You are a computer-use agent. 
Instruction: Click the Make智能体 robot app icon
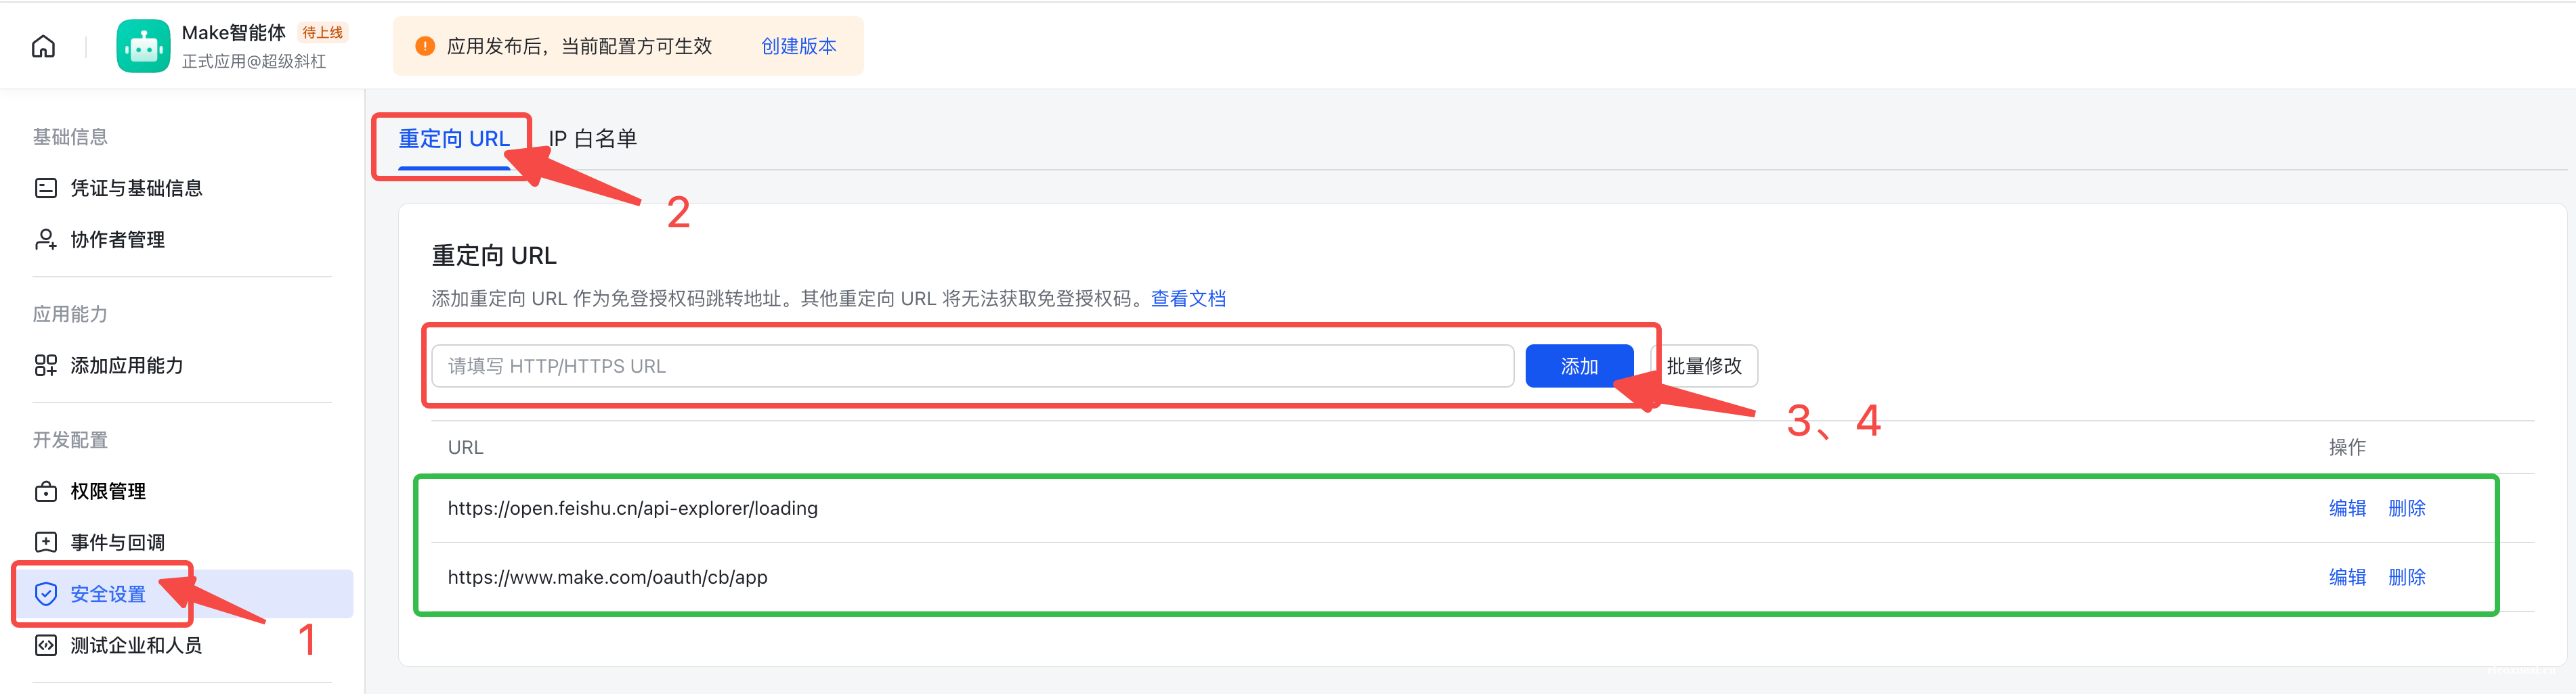[143, 45]
